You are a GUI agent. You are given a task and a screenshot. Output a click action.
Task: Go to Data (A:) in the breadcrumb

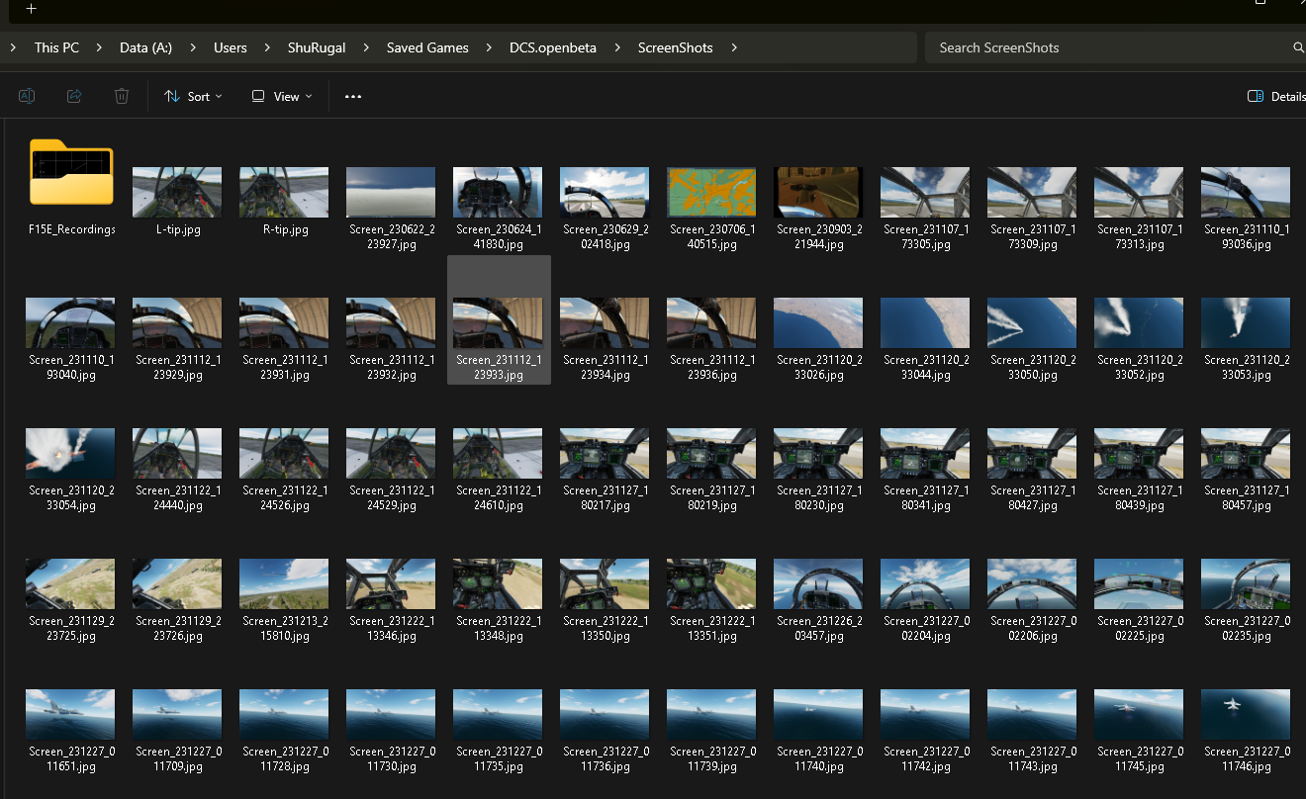point(145,47)
